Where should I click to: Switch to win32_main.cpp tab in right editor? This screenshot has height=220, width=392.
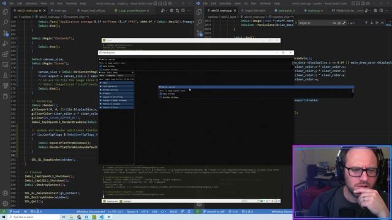[221, 10]
